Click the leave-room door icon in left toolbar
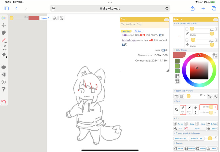Viewport: 220px width, 152px height. (4, 74)
